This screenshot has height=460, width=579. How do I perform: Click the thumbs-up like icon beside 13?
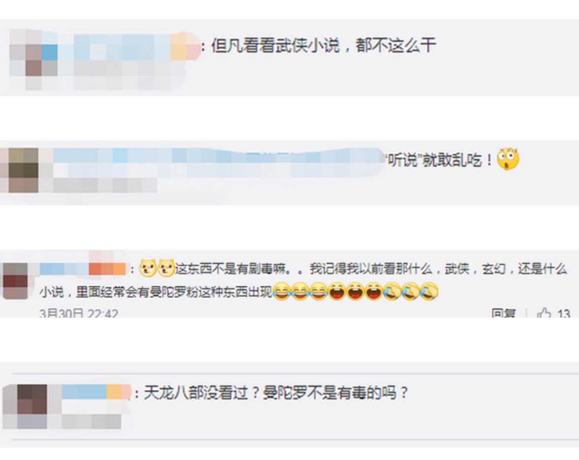click(544, 313)
